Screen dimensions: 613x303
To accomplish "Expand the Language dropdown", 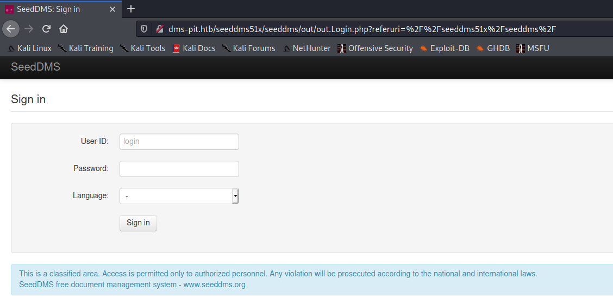I will [179, 196].
